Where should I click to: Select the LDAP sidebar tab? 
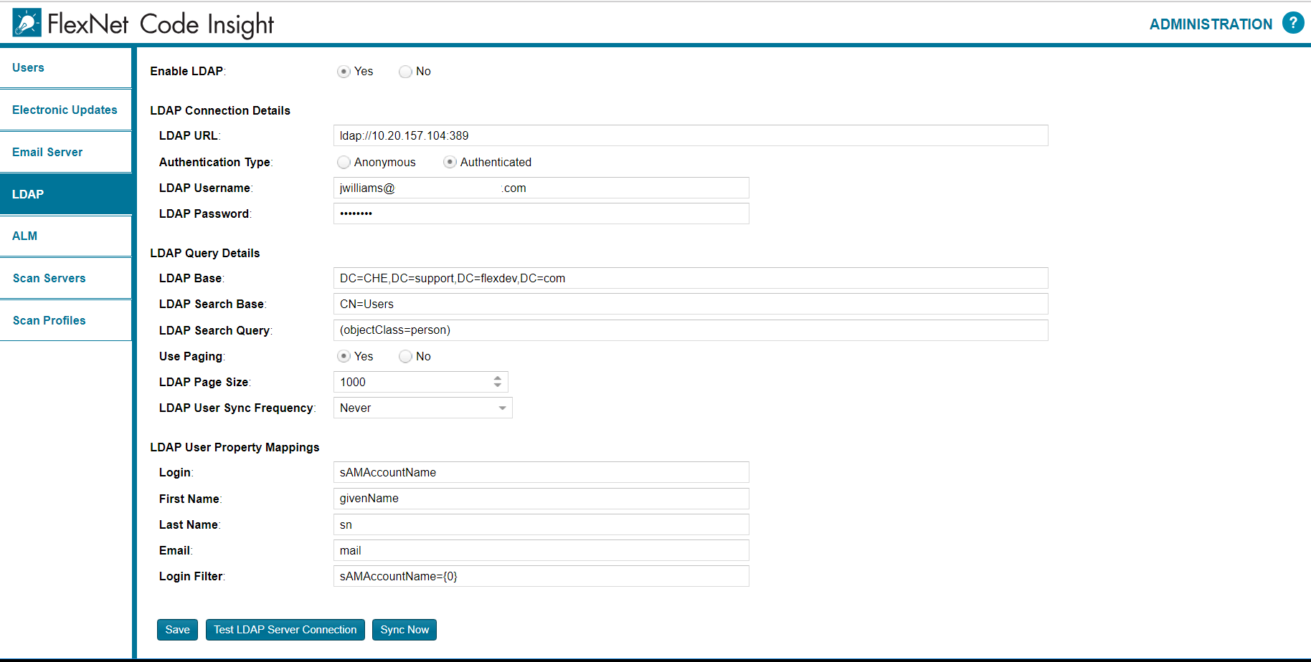click(x=66, y=194)
